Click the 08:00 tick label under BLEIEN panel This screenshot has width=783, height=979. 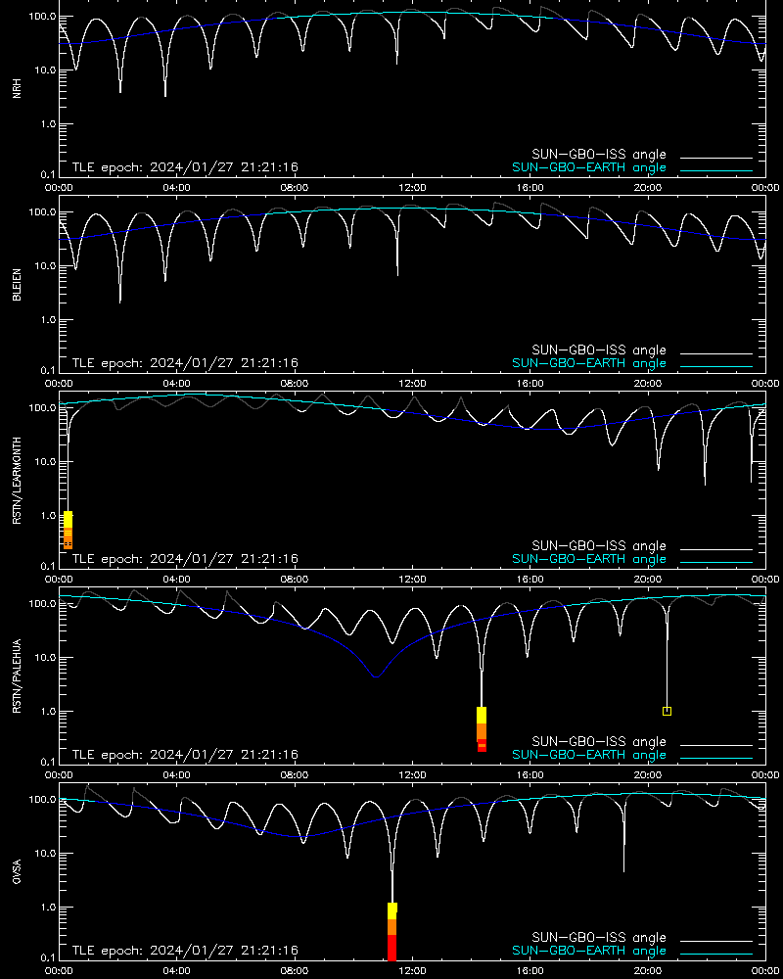click(x=294, y=384)
